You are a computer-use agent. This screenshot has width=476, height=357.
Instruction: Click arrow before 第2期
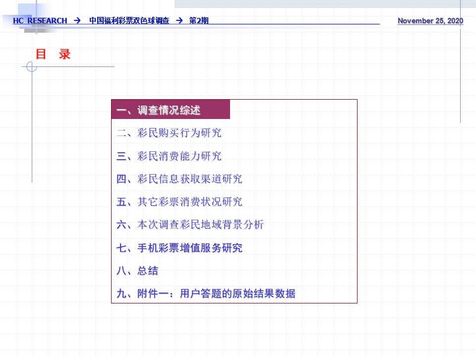tap(179, 20)
